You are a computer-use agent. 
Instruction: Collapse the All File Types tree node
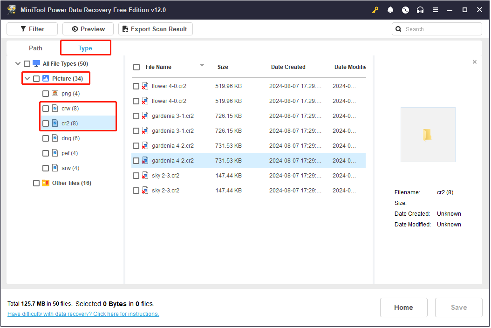pyautogui.click(x=18, y=63)
